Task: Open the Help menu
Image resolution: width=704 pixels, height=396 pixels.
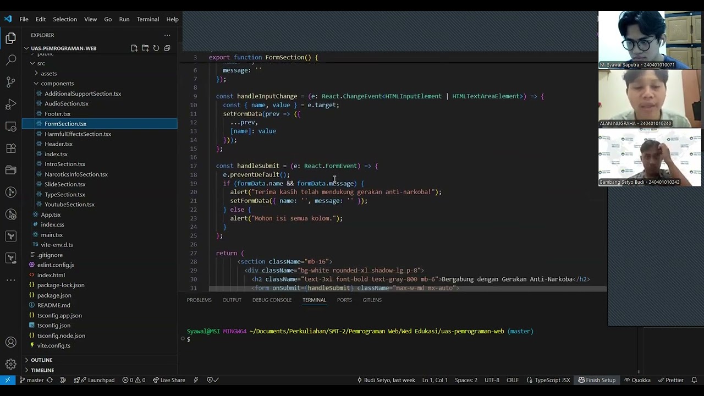Action: point(172,19)
